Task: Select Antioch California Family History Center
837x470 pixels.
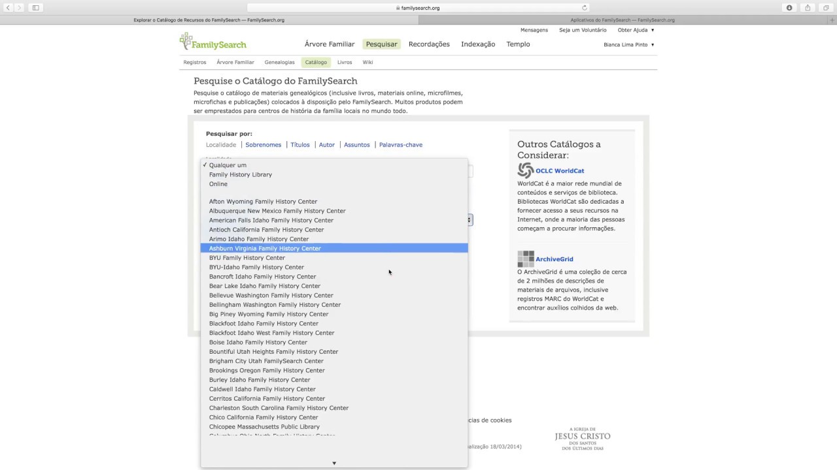Action: [334, 230]
